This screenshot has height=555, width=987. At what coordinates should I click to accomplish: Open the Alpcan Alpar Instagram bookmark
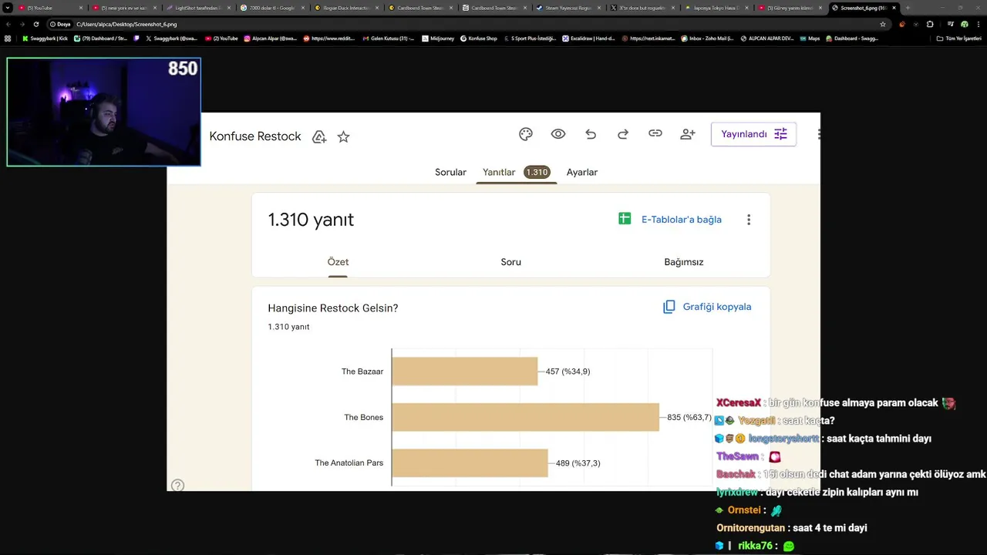(271, 39)
